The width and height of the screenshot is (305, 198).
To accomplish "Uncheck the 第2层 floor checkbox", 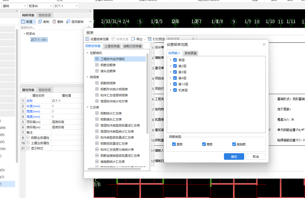I will pos(175,66).
